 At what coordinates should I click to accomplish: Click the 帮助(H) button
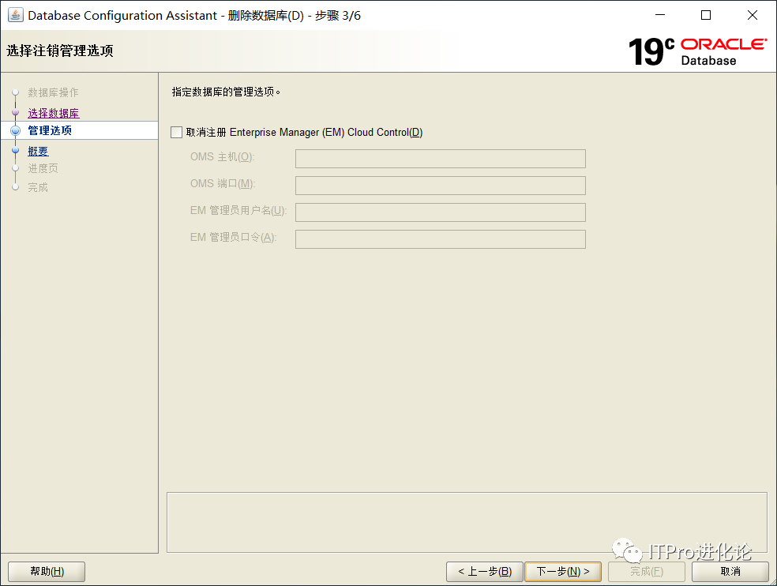pyautogui.click(x=47, y=572)
